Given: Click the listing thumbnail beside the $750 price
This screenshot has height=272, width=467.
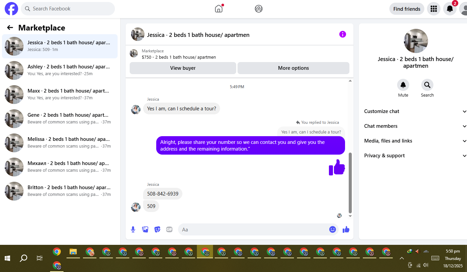Looking at the screenshot, I should (x=134, y=53).
